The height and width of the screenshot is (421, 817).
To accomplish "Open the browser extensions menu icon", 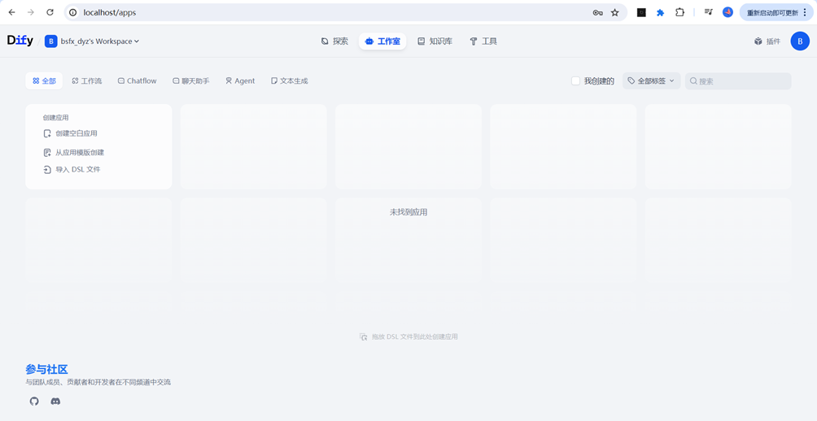I will [679, 12].
